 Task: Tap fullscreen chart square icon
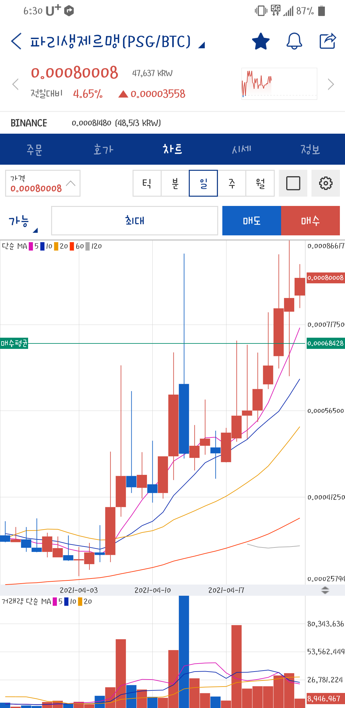(293, 183)
